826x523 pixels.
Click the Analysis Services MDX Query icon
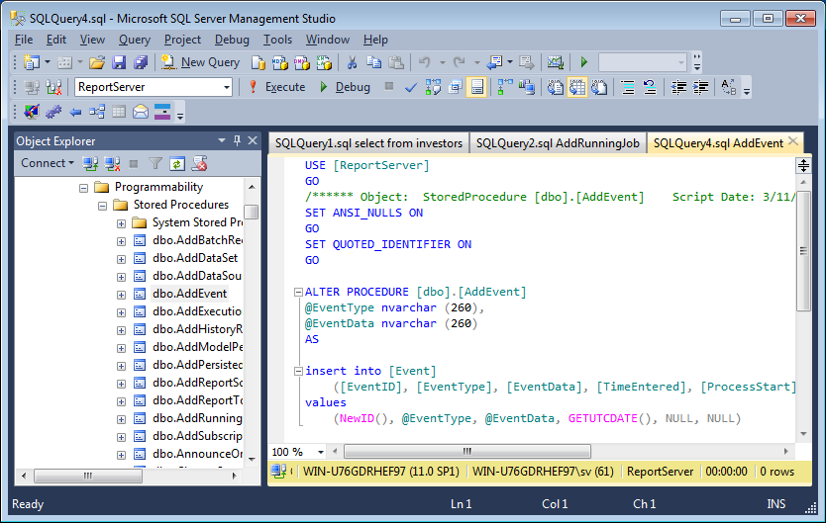[279, 62]
